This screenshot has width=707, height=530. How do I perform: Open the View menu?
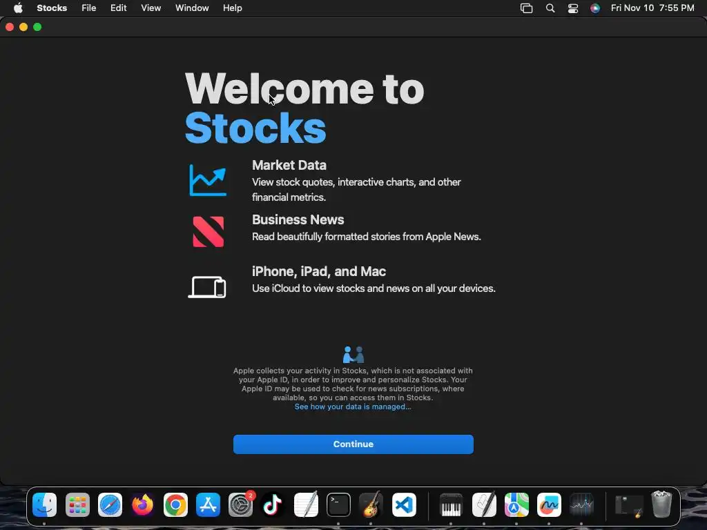[151, 8]
